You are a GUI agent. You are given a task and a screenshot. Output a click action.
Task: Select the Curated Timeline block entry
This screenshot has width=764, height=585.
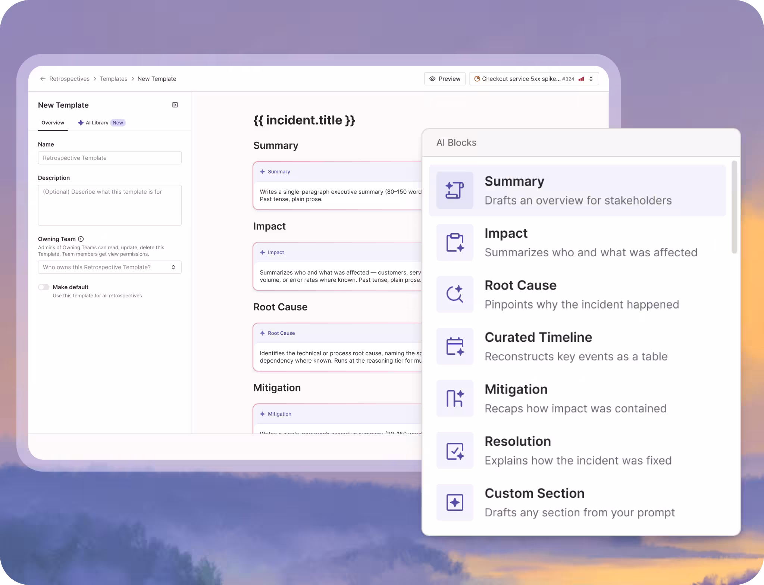[577, 346]
